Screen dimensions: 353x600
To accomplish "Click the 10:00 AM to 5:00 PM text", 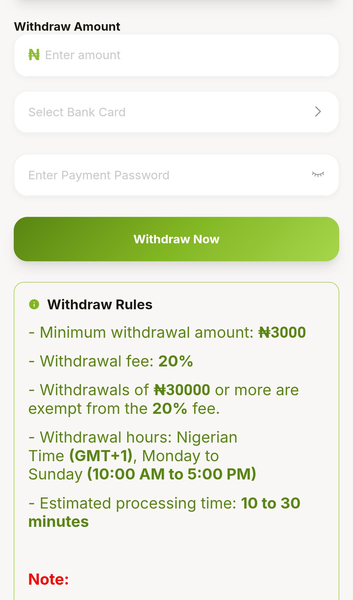I will point(171,474).
